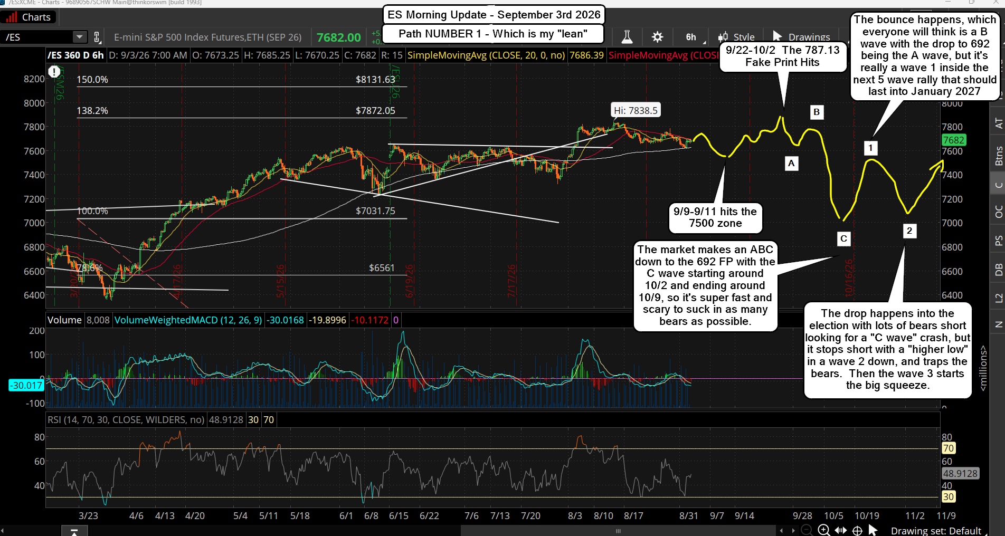Click the horizontal chart scrollbar handle
This screenshot has height=536, width=1005.
(618, 531)
